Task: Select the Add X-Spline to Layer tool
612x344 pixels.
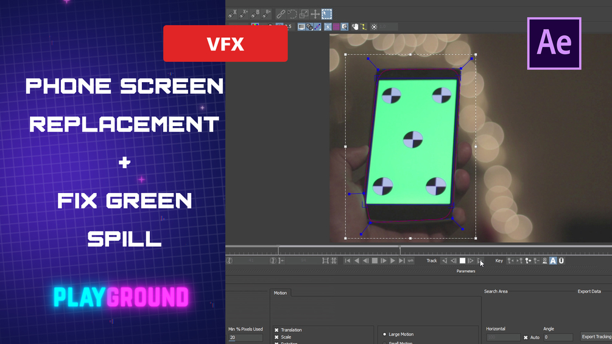Action: [x=244, y=14]
